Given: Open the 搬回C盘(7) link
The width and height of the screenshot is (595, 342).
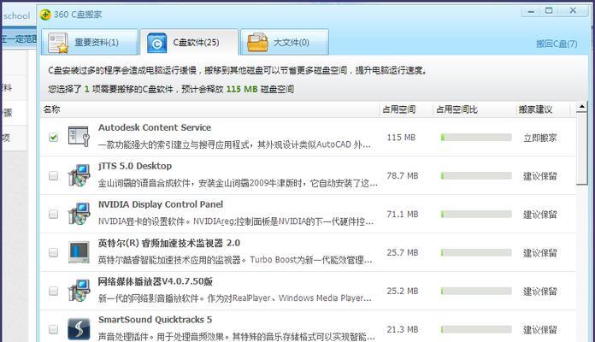Looking at the screenshot, I should click(x=557, y=44).
